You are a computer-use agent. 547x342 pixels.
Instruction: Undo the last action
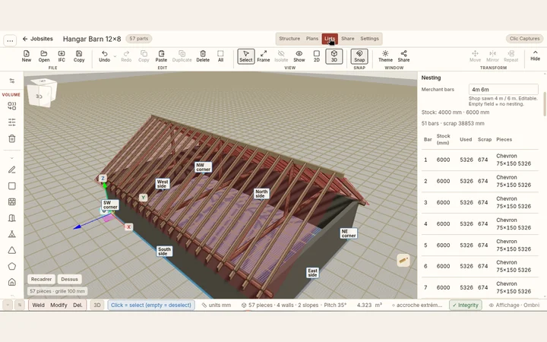pos(104,56)
